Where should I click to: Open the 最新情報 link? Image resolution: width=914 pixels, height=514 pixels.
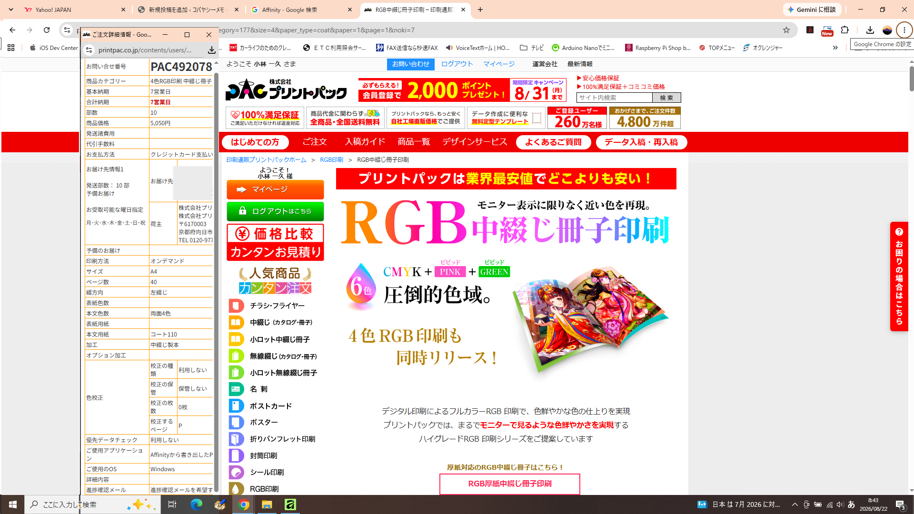[580, 64]
